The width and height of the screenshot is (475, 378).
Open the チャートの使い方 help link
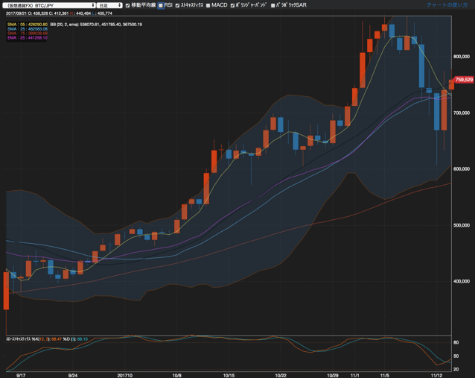pos(447,5)
